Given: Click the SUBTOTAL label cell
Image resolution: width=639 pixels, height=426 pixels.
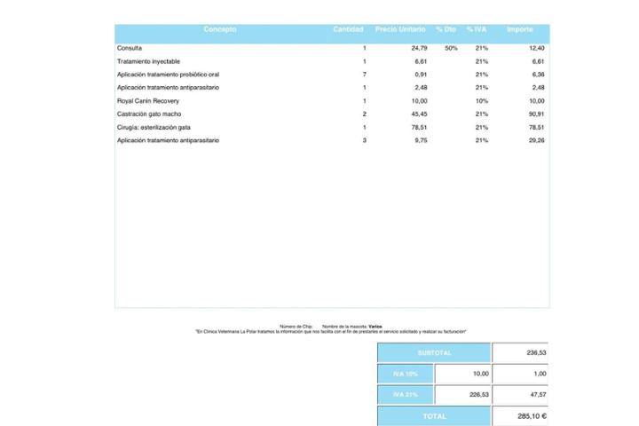Looking at the screenshot, I should coord(435,352).
